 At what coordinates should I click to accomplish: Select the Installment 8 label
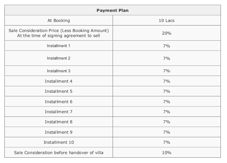point(59,122)
